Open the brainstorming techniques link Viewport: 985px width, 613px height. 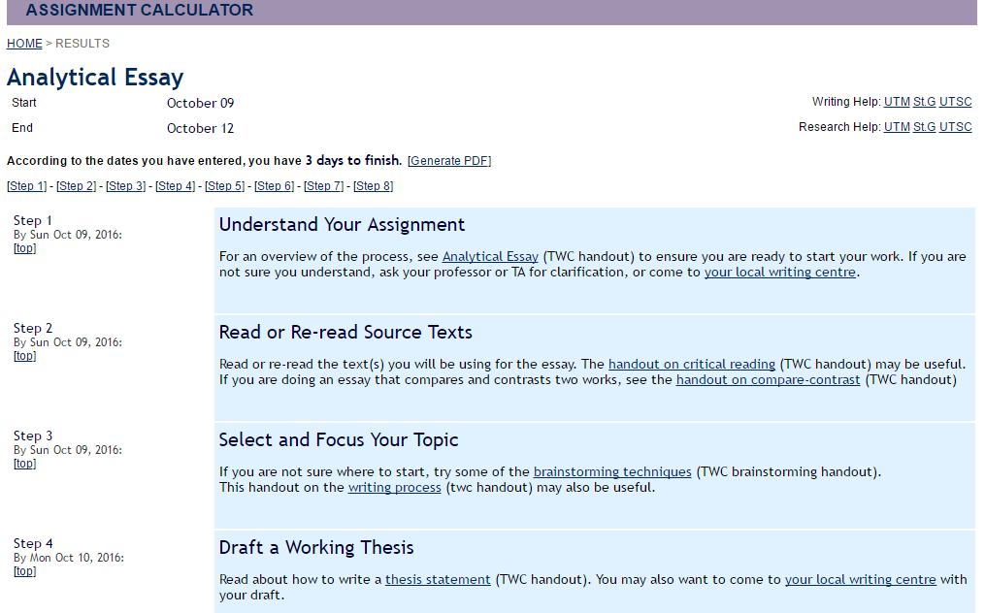point(612,472)
